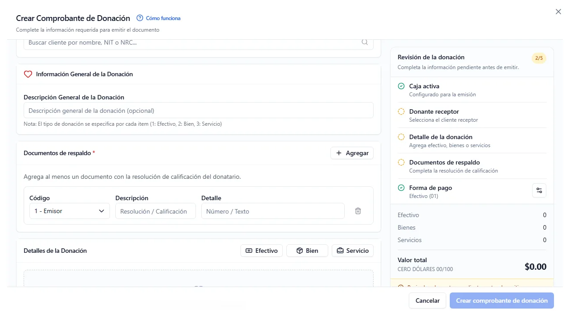
Task: Add a Servicio donation item
Action: tap(353, 251)
